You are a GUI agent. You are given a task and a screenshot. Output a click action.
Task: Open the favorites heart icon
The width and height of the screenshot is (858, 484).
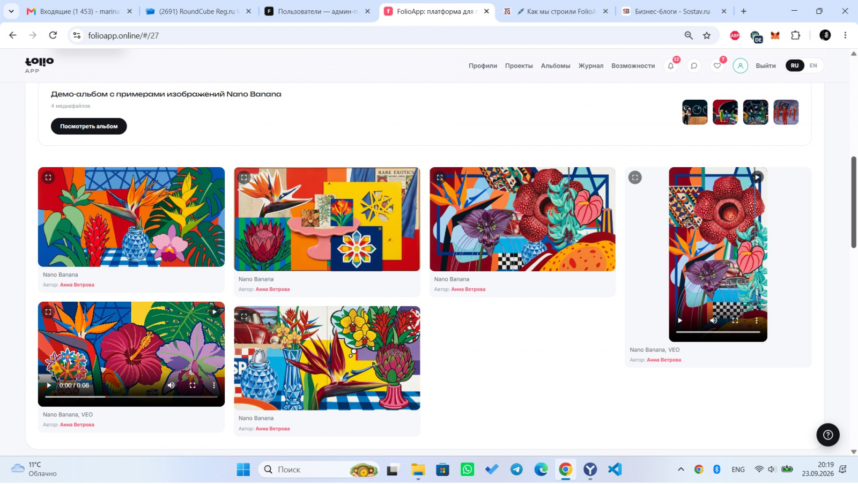[717, 66]
